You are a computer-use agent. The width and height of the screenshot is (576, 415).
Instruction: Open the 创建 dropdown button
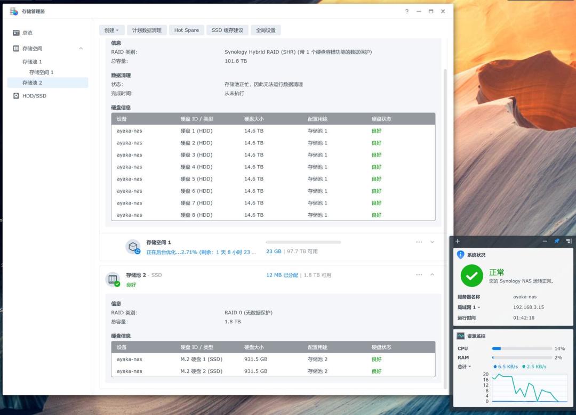click(111, 30)
